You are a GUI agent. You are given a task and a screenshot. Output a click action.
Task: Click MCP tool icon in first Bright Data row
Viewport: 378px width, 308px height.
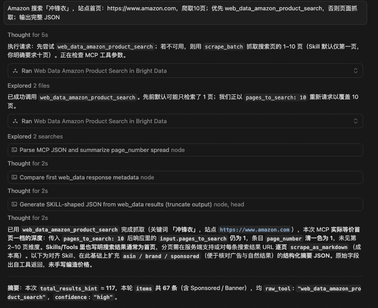15,71
